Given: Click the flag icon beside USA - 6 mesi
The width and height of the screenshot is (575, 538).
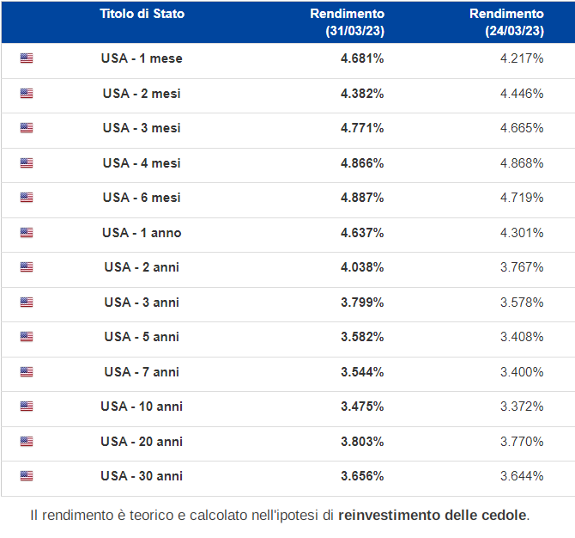Looking at the screenshot, I should pyautogui.click(x=27, y=198).
